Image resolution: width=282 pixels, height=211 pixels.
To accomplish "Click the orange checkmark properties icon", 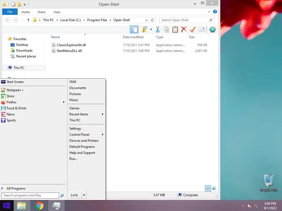I will click(192, 29).
